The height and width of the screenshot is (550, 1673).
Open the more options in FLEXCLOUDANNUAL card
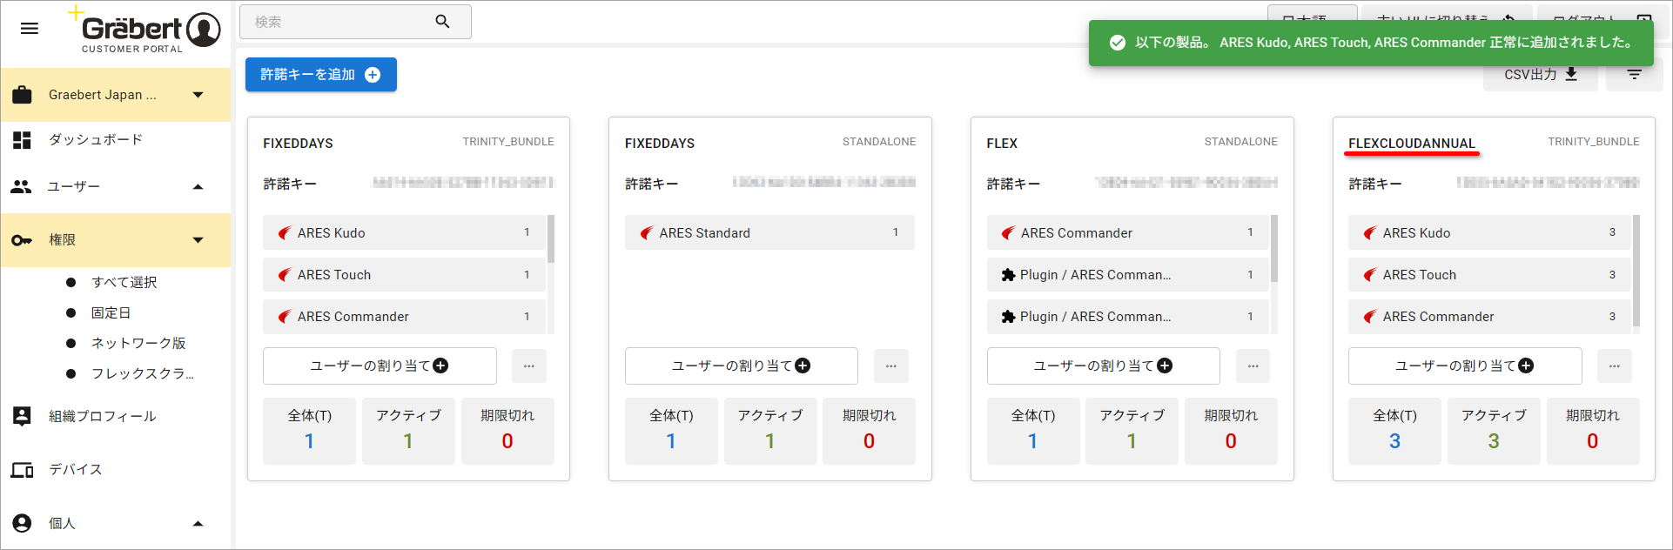(1615, 366)
